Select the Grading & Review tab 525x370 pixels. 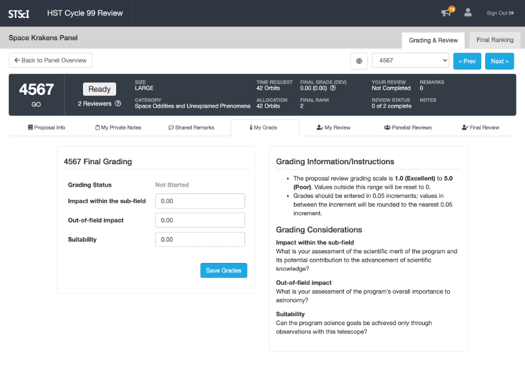pyautogui.click(x=433, y=40)
